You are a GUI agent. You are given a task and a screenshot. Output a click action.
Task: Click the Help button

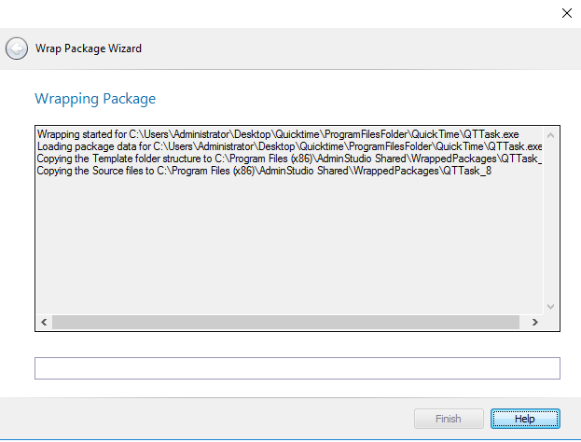point(525,419)
